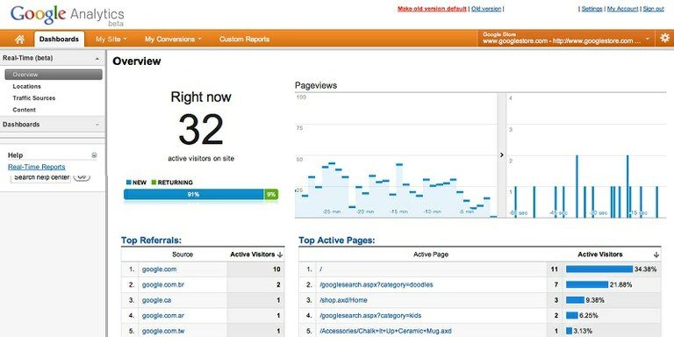Click the Active Page column header

[431, 255]
